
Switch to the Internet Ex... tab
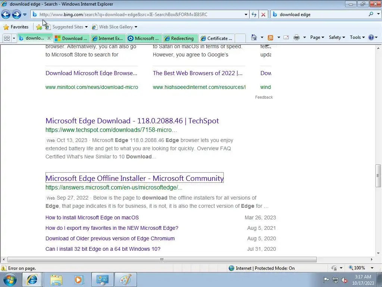coord(108,38)
